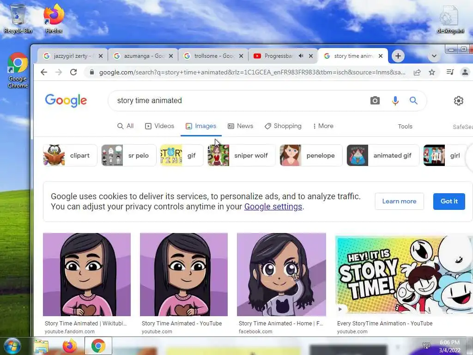Filter by the girl suggestion chip

pyautogui.click(x=445, y=155)
